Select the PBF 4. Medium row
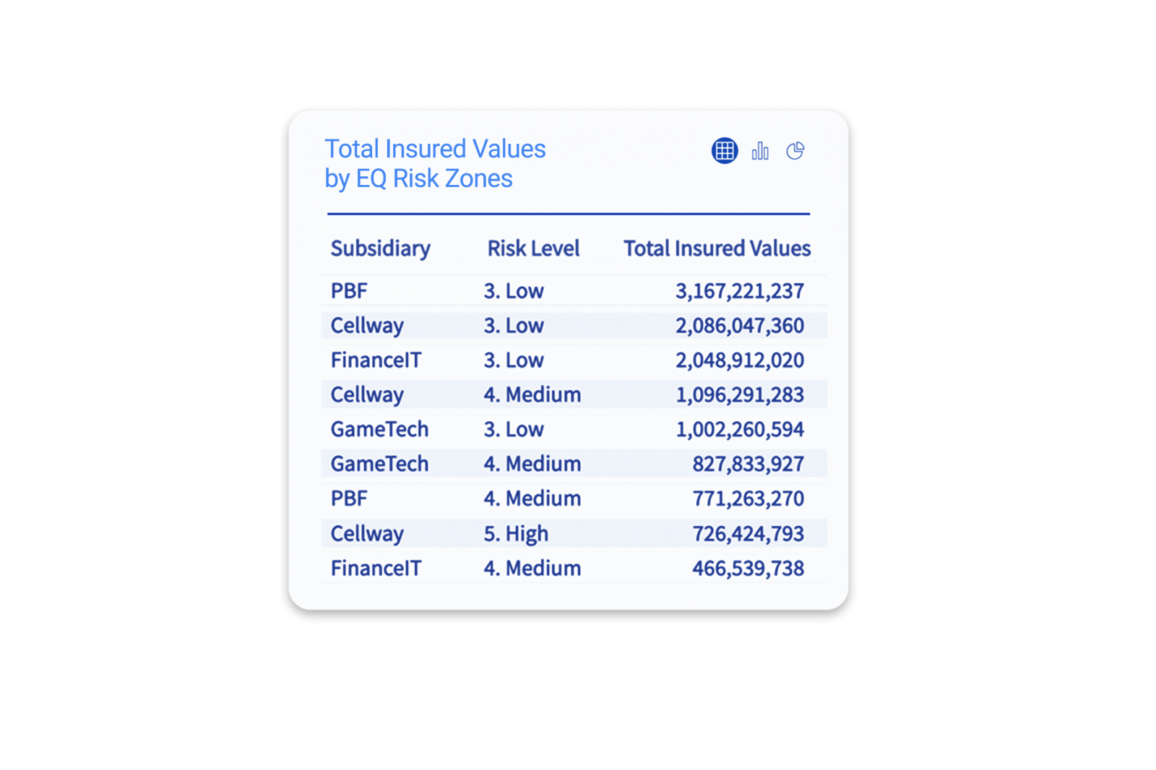Screen dimensions: 1156x770 [x=574, y=498]
